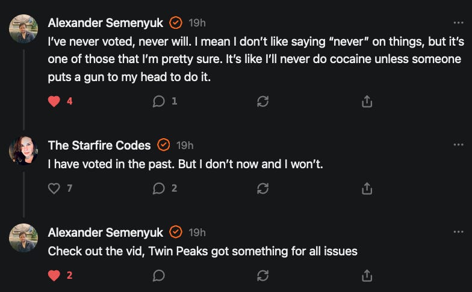Reply to The Starfire Codes' comment
The image size is (472, 292).
tap(159, 189)
